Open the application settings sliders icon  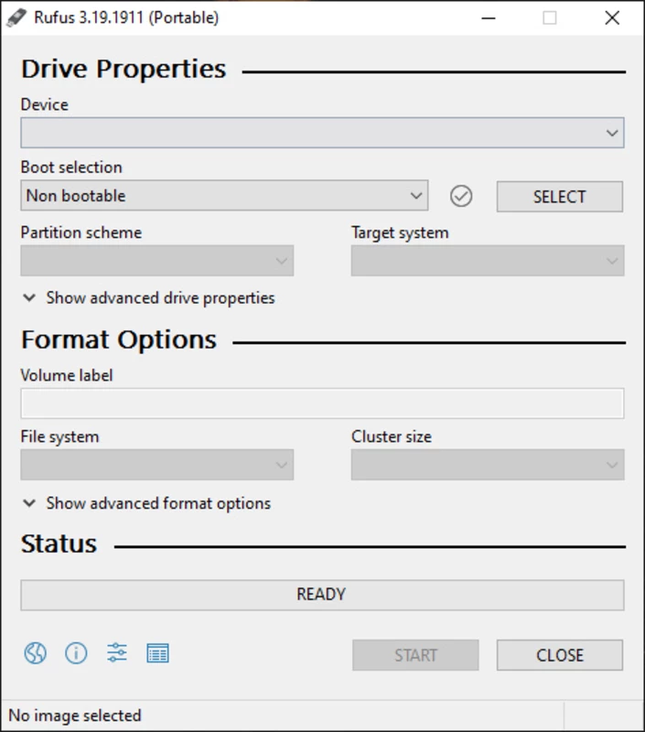117,652
